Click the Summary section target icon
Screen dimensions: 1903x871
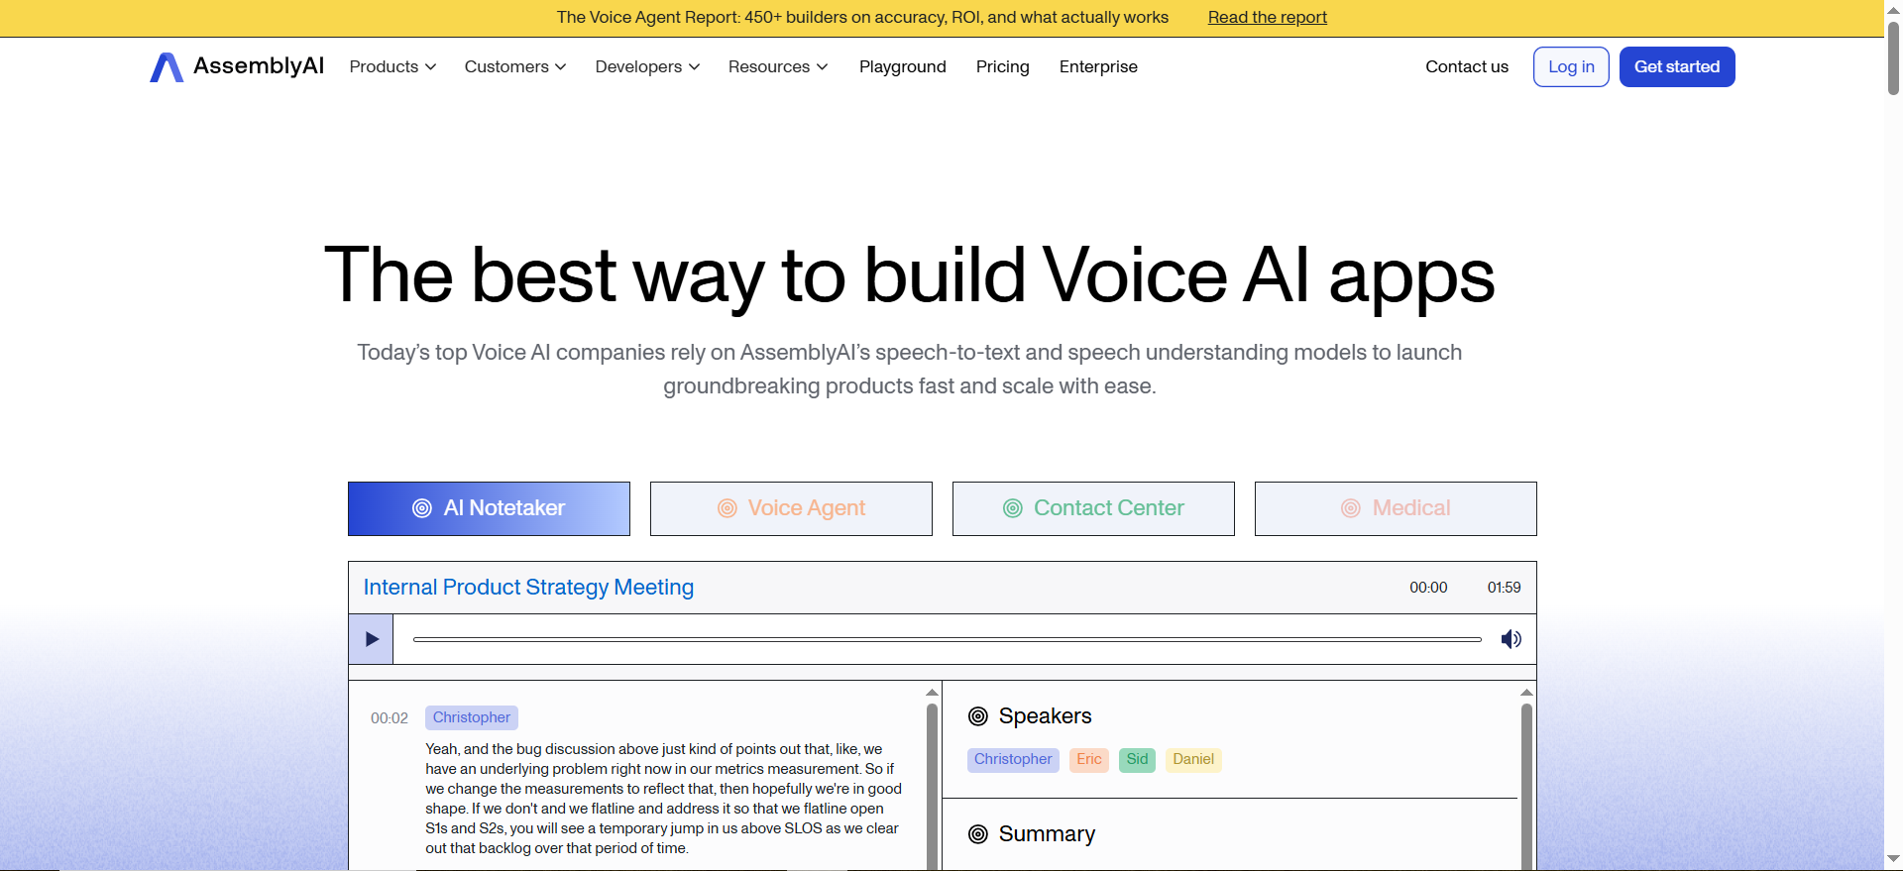[978, 834]
